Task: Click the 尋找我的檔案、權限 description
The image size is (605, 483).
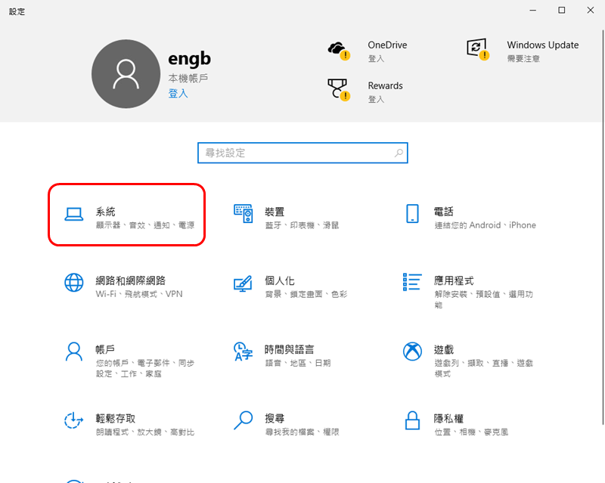Action: click(x=302, y=432)
